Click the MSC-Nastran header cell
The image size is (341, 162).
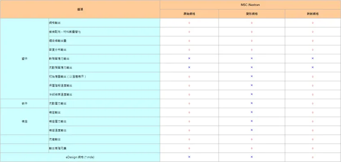(250, 5)
